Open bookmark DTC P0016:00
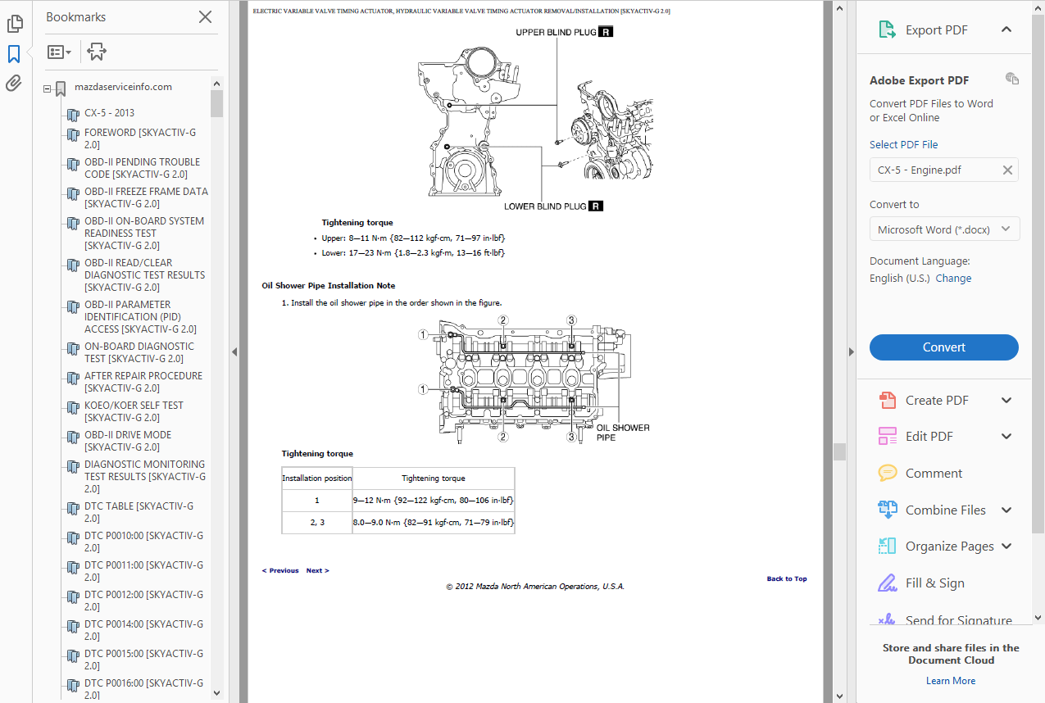The image size is (1045, 703). [143, 688]
